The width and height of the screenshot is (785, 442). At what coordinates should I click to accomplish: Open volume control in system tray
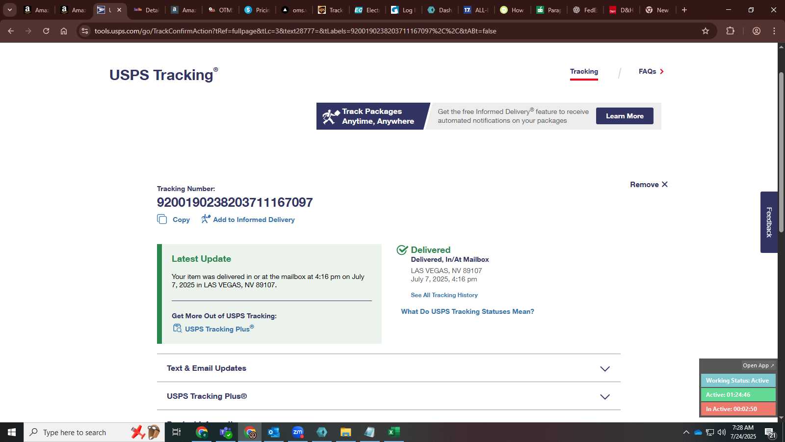click(722, 432)
